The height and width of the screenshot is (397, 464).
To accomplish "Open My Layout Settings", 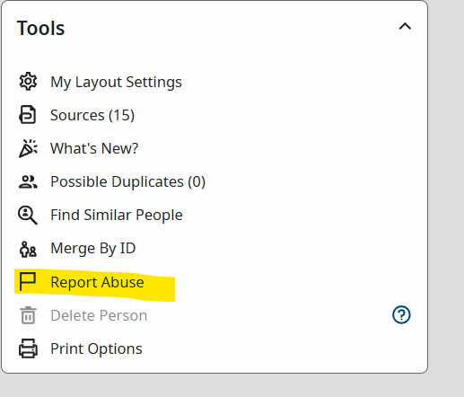I will tap(116, 82).
